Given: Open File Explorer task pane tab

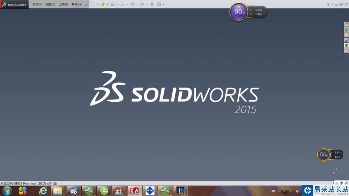Looking at the screenshot, I should 346,34.
